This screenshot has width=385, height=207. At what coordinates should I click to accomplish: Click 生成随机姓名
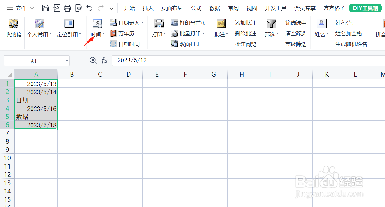pos(351,44)
